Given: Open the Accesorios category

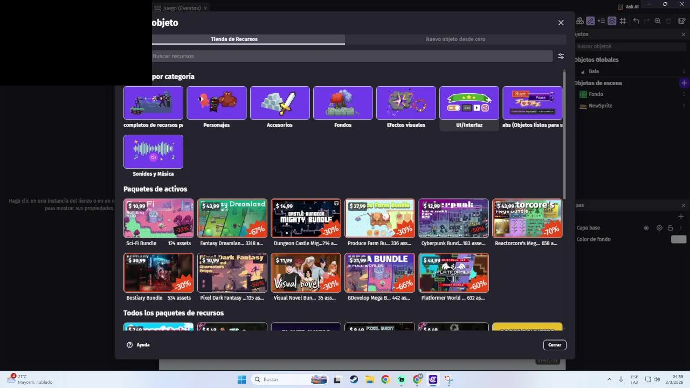Looking at the screenshot, I should click(280, 108).
